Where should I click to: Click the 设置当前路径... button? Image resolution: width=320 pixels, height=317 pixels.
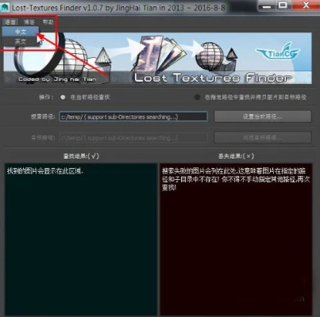263,116
